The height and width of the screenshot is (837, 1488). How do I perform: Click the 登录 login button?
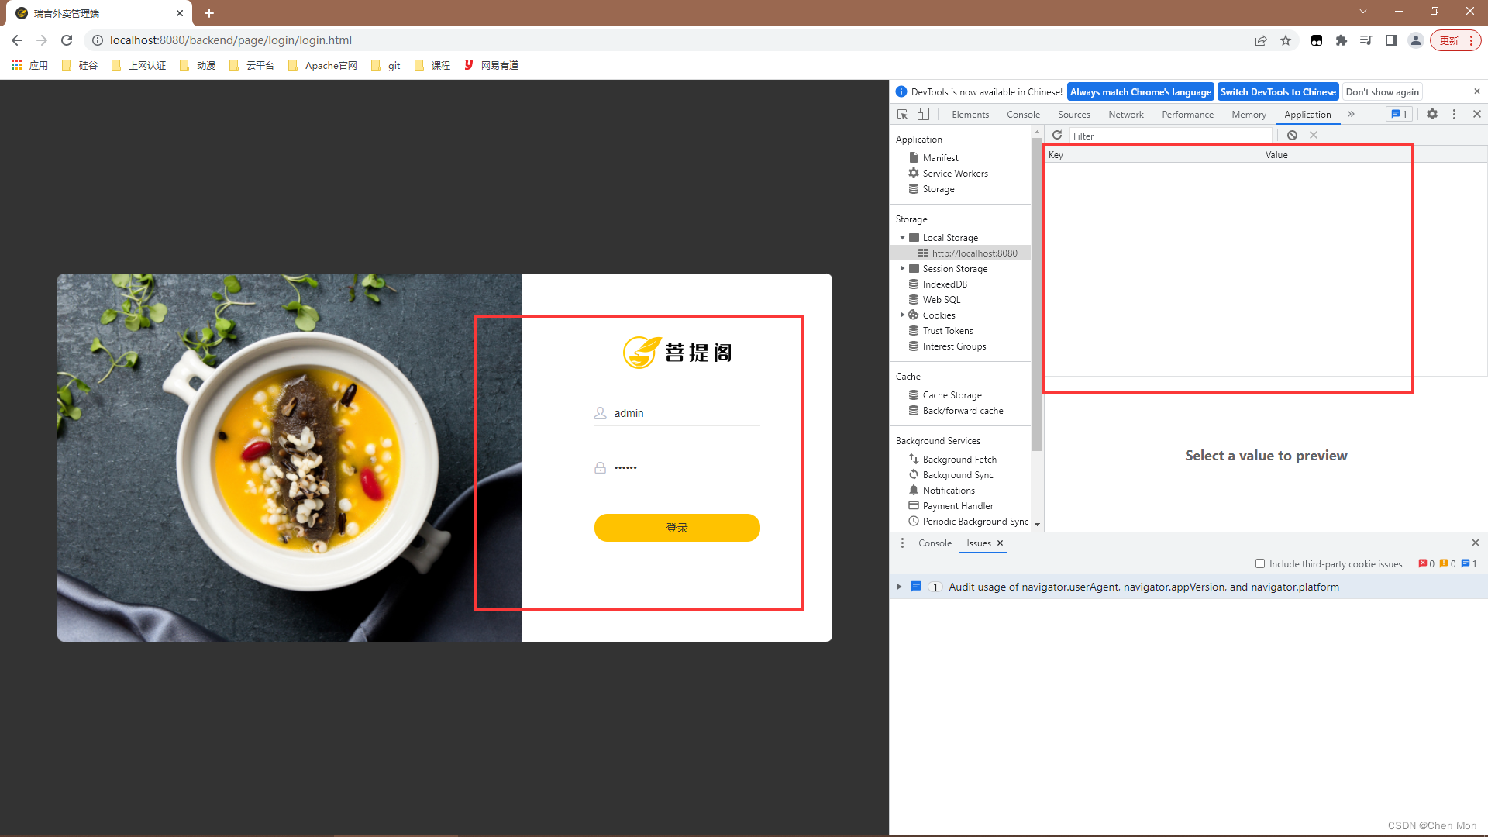677,527
